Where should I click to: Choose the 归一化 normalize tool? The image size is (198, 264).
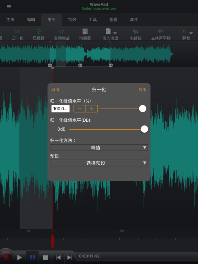(x=18, y=34)
